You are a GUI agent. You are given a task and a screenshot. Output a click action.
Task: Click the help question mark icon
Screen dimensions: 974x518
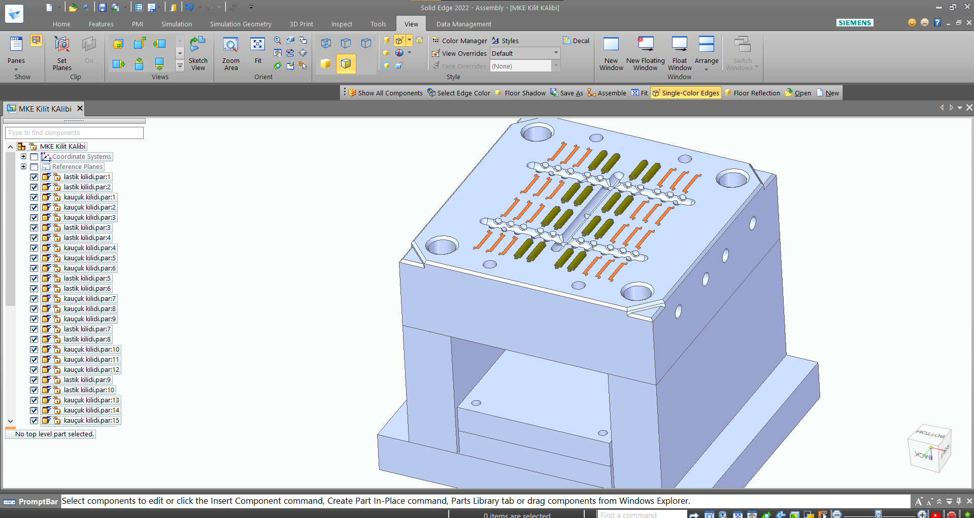[937, 22]
